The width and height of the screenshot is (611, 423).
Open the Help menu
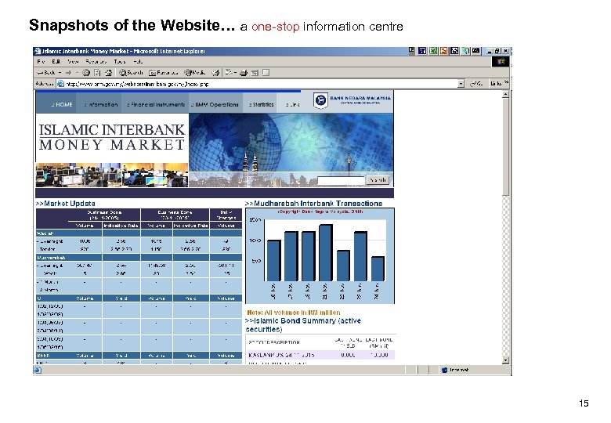[138, 62]
